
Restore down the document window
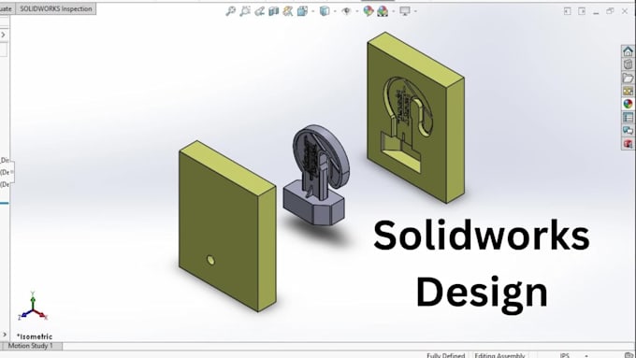610,11
